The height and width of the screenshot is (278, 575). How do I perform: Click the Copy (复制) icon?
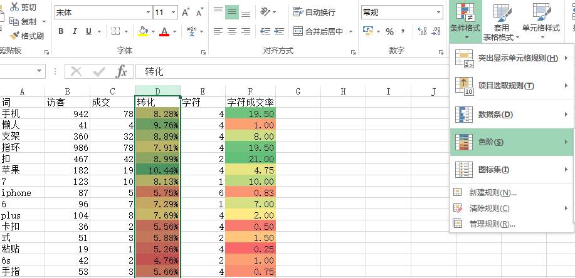(14, 22)
